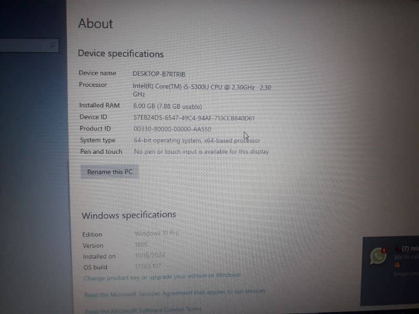The width and height of the screenshot is (419, 314).
Task: Click the Product ID label
Action: point(95,128)
